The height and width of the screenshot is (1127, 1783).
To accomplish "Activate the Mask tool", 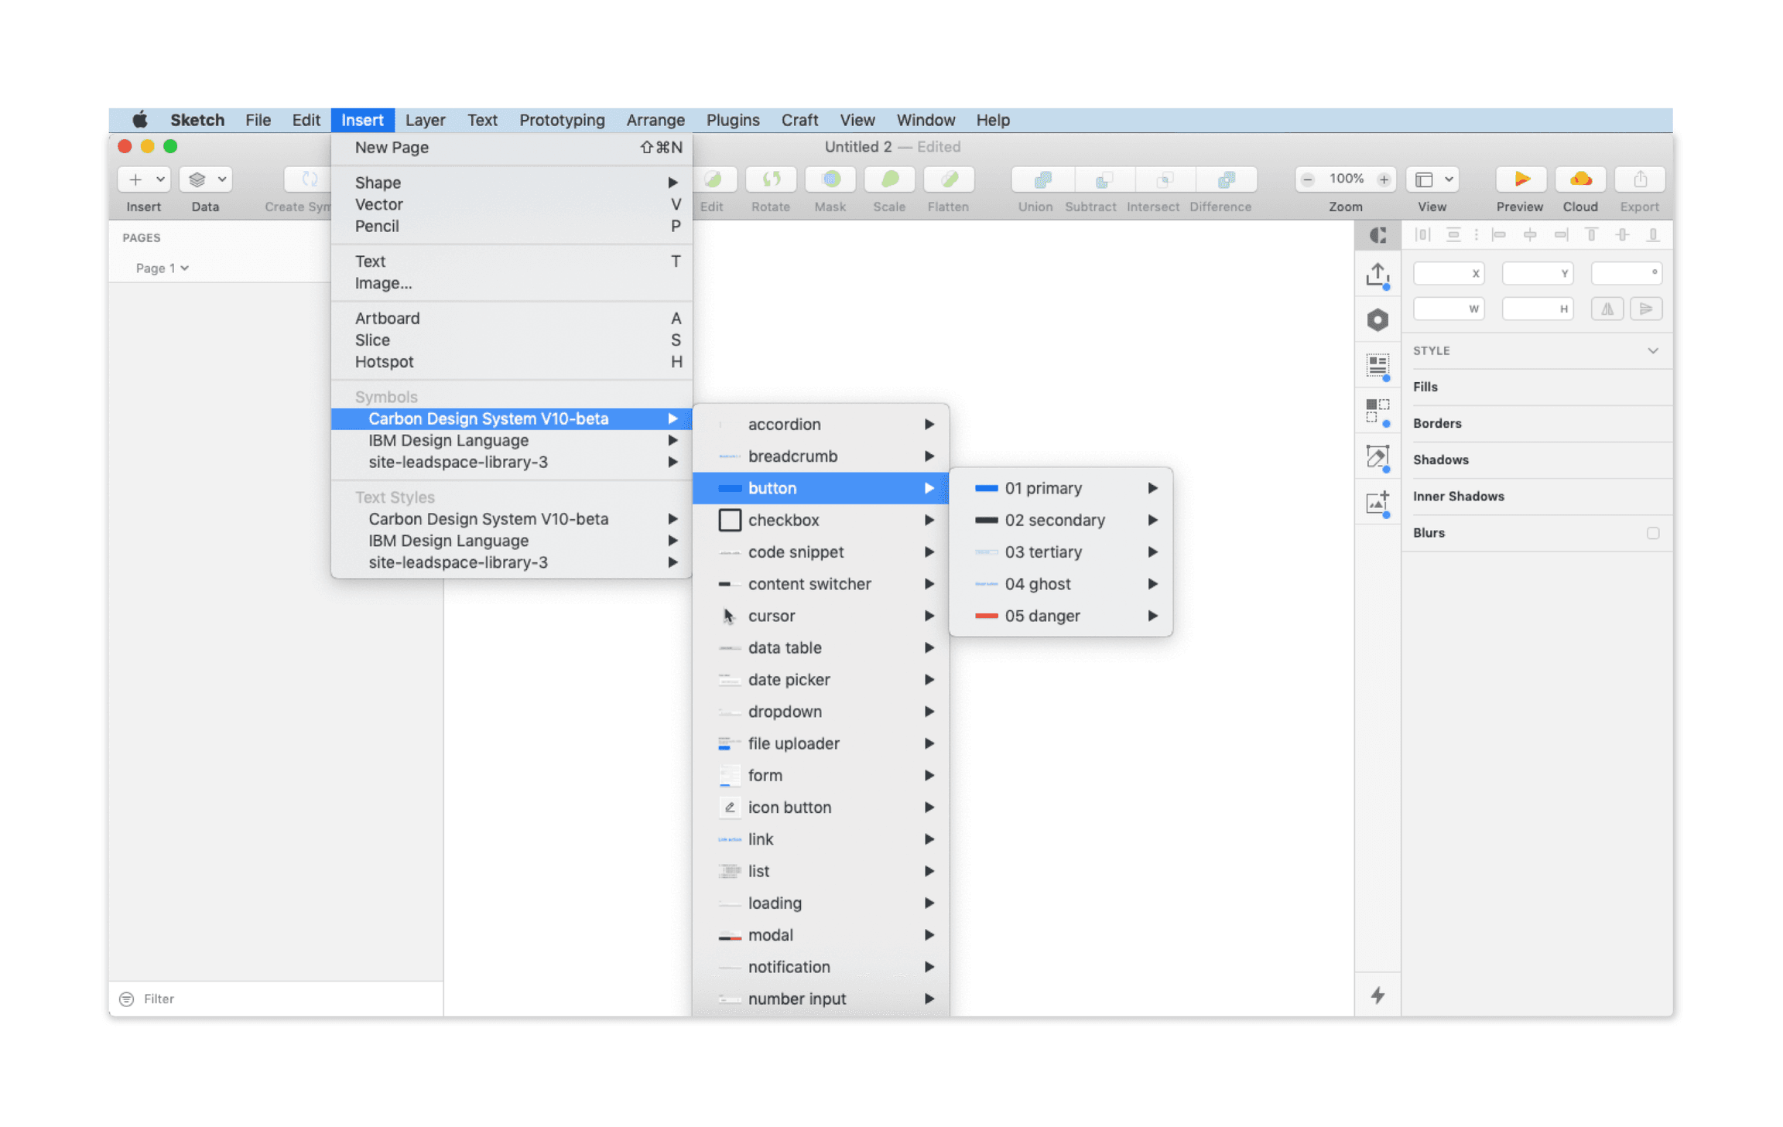I will click(830, 179).
